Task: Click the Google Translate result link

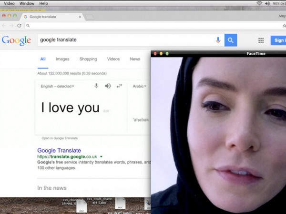Action: [59, 150]
